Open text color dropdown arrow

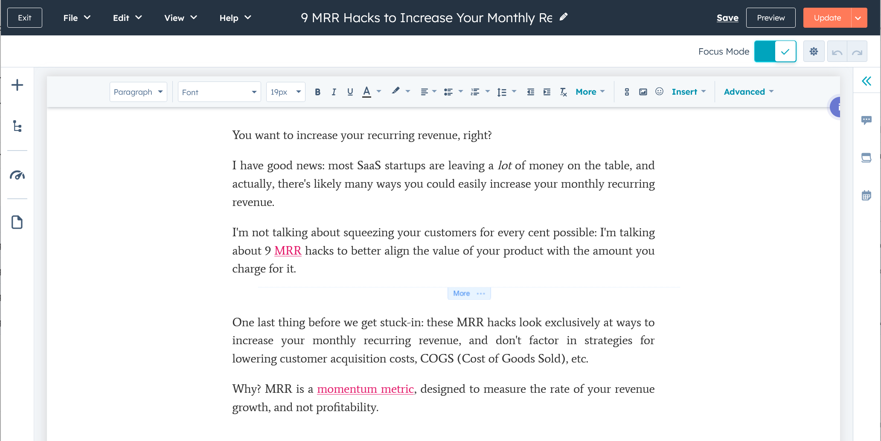pyautogui.click(x=379, y=91)
